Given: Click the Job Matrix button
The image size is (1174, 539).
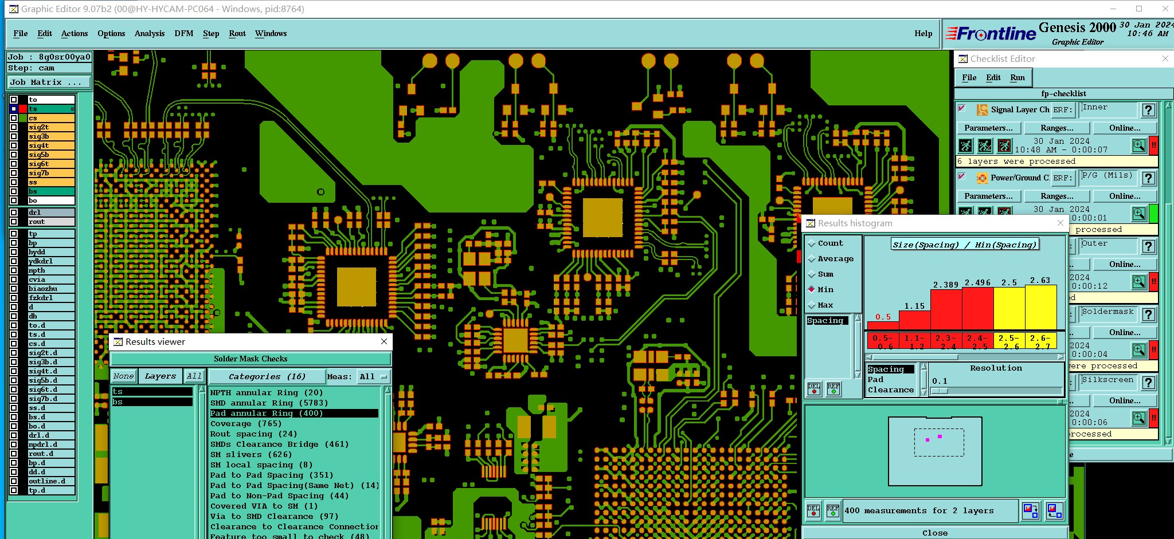Looking at the screenshot, I should click(49, 82).
